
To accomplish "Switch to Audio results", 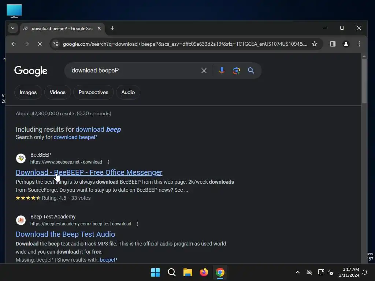I will pos(128,92).
